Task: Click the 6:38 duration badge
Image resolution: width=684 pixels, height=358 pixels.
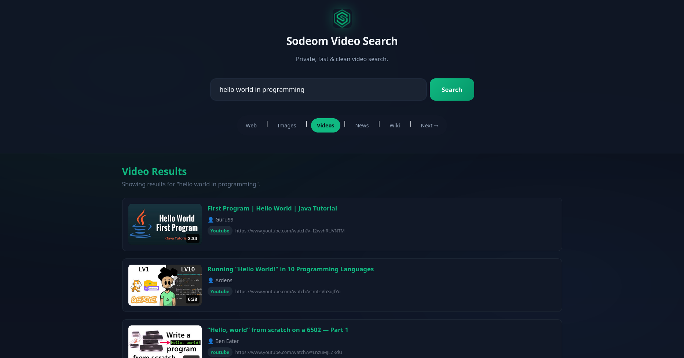Action: (193, 299)
